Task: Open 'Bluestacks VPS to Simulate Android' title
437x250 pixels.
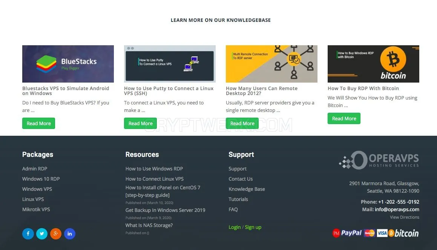Action: pos(66,91)
